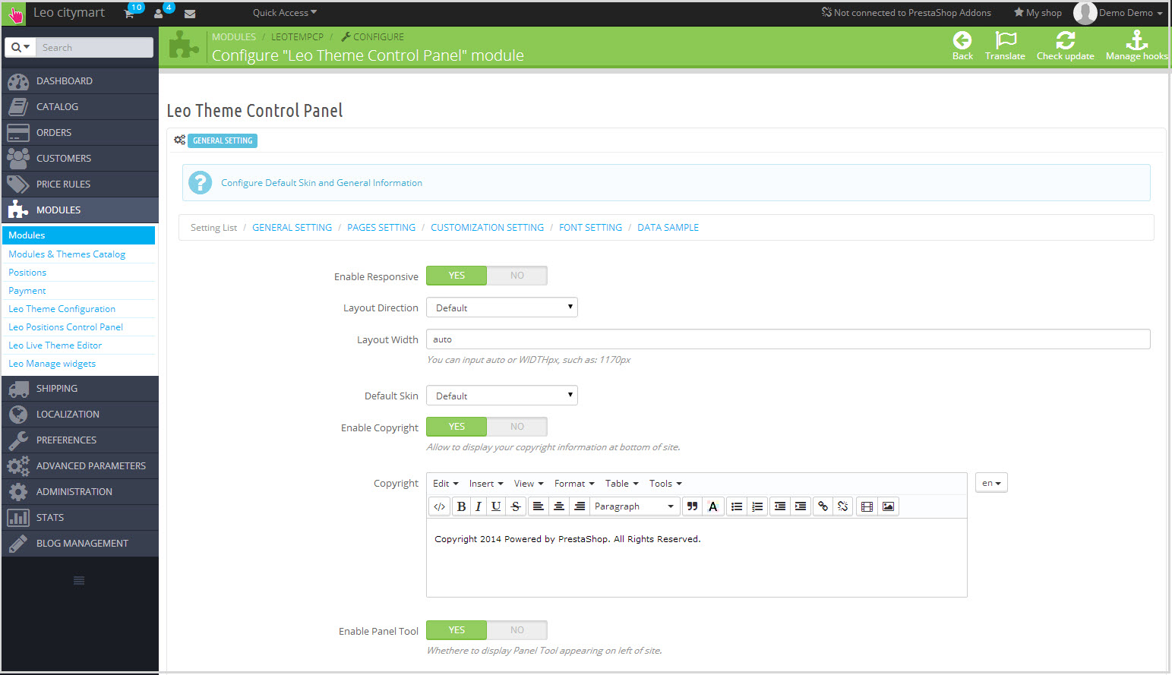Screen dimensions: 1172x675
Task: Open editor Table menu
Action: [x=622, y=484]
